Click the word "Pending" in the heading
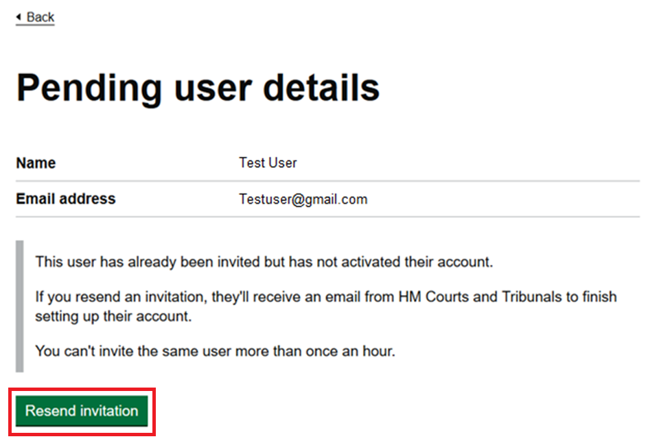Screen dimensions: 659x439 tap(89, 88)
